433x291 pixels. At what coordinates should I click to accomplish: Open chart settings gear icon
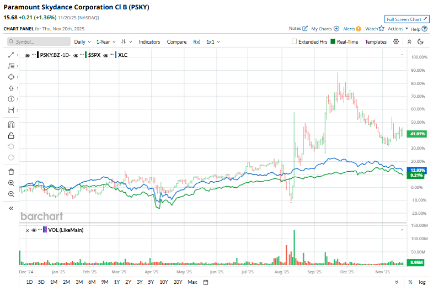[396, 41]
